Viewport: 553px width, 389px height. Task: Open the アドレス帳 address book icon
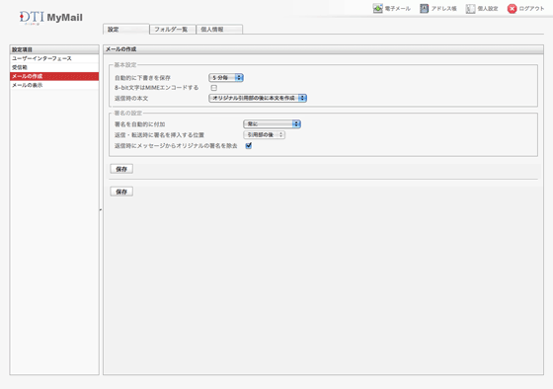tap(424, 9)
